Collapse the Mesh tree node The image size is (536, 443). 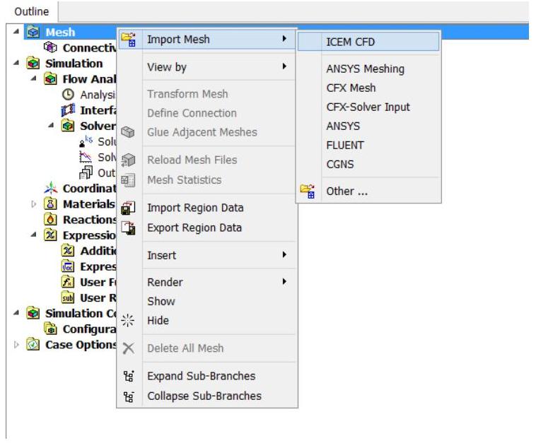click(x=16, y=32)
